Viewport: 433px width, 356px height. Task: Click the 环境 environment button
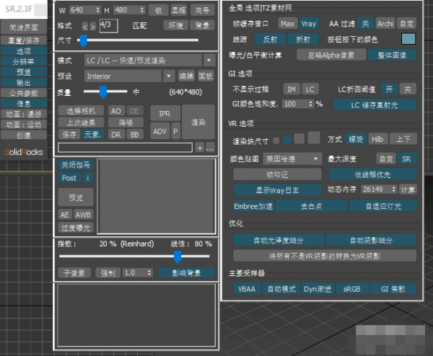tap(175, 25)
